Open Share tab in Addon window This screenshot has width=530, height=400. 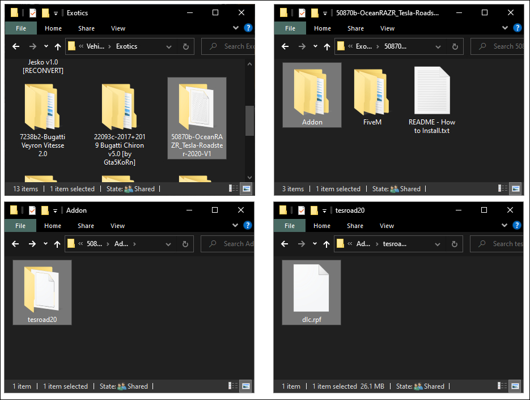(x=86, y=226)
